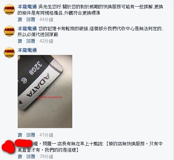
Task: Like the comment posted 44分鐘 ago
Action: (x=20, y=19)
